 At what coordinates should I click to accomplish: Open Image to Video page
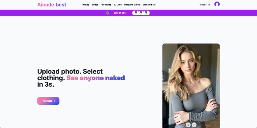coord(132,5)
